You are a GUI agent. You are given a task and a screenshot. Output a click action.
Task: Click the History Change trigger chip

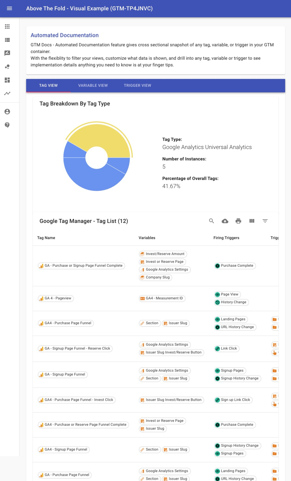point(231,302)
